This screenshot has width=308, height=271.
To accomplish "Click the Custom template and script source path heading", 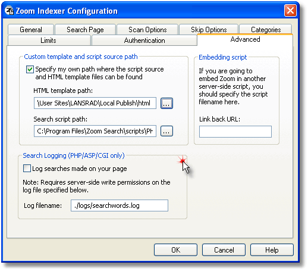I will click(81, 57).
